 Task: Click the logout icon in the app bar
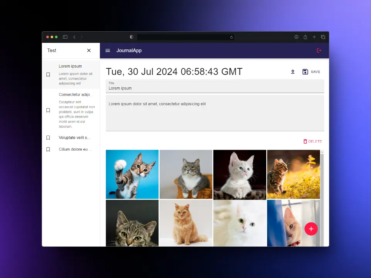pos(319,50)
